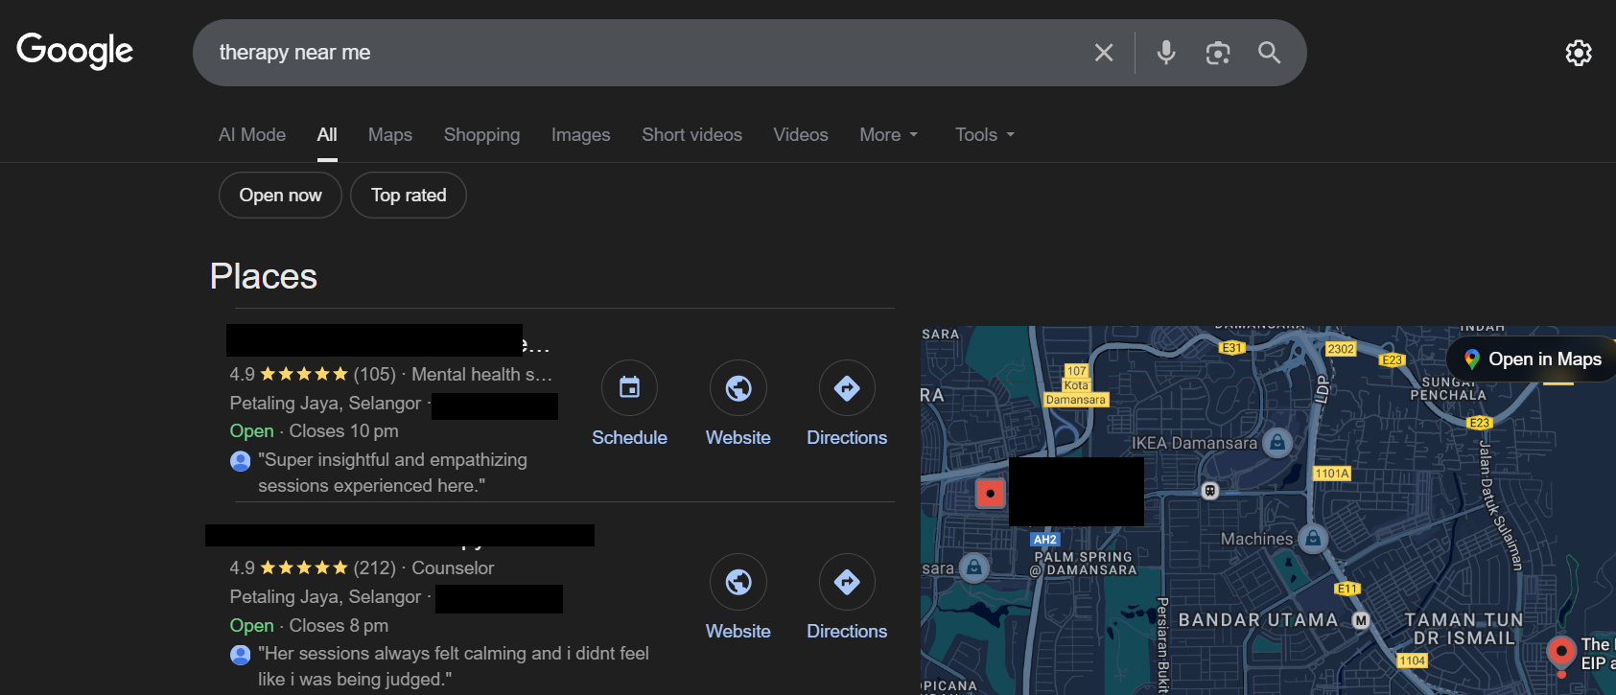This screenshot has height=695, width=1616.
Task: Clear the search box with the X icon
Action: pos(1104,53)
